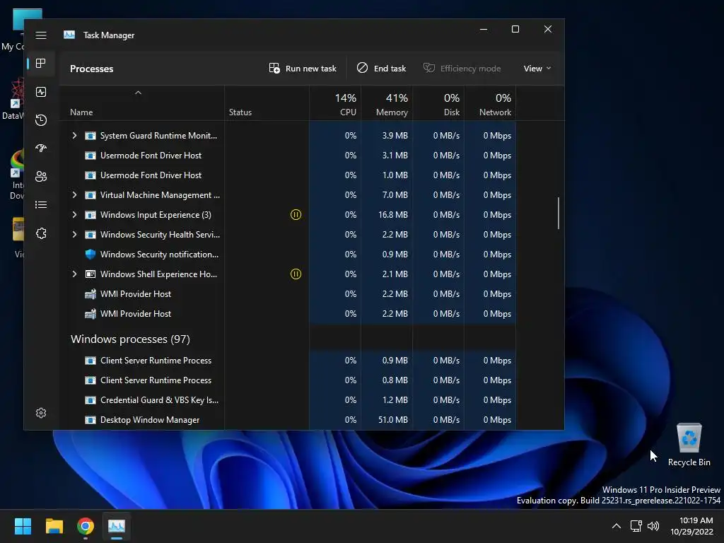The width and height of the screenshot is (724, 543).
Task: Select the second WMI Provider Host row
Action: 292,313
